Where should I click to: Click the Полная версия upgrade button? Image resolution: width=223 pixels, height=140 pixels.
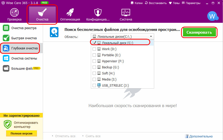pos(21,133)
